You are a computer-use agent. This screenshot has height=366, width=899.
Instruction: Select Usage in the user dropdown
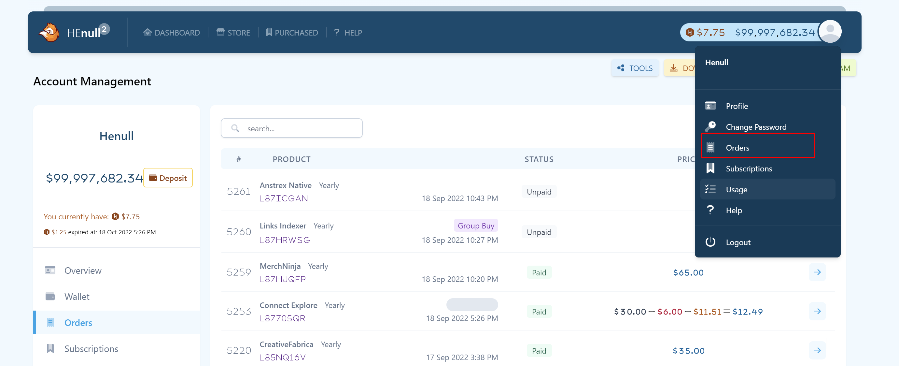pyautogui.click(x=767, y=189)
